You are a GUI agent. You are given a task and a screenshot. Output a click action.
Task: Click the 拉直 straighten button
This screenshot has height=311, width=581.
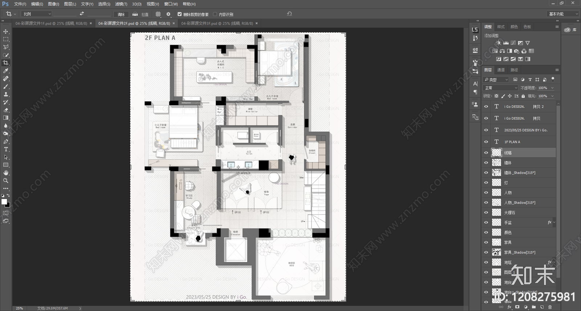[141, 14]
